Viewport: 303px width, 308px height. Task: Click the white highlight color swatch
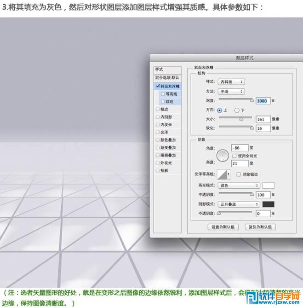[269, 186]
